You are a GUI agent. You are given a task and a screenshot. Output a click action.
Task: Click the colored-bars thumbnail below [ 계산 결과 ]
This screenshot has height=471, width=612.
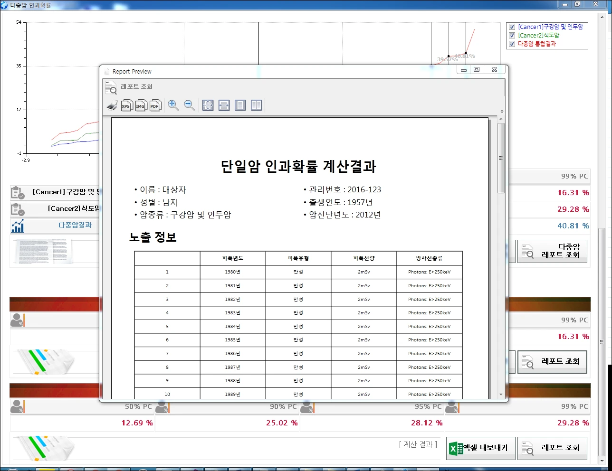pos(44,449)
